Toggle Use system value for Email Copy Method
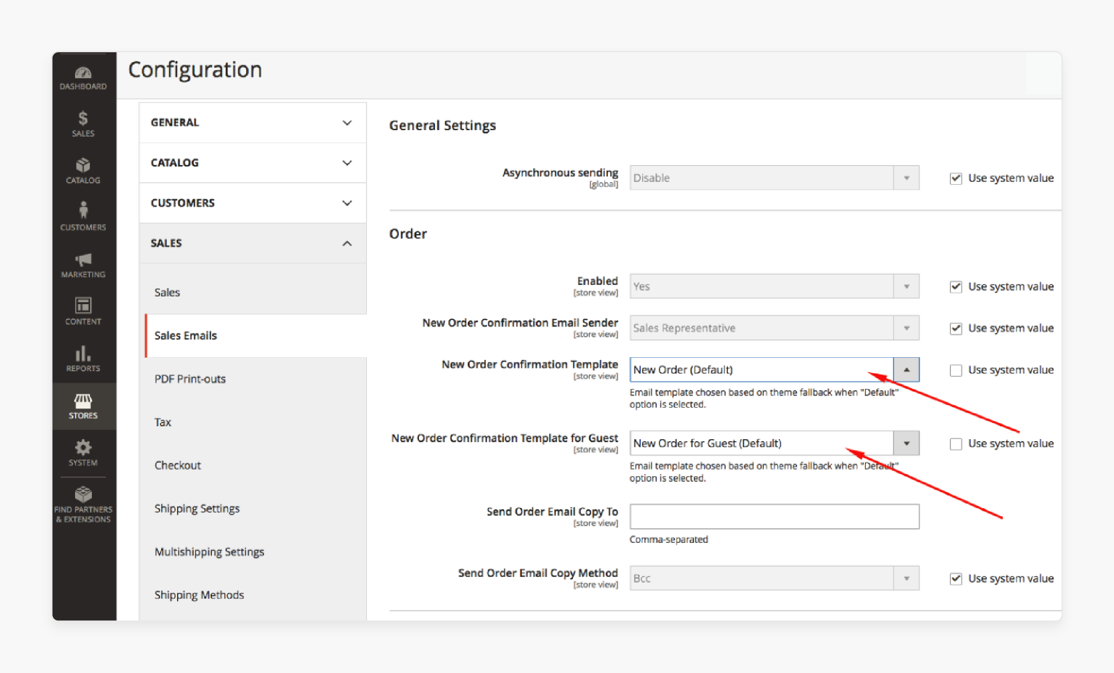Screen dimensions: 1114x673 [955, 579]
